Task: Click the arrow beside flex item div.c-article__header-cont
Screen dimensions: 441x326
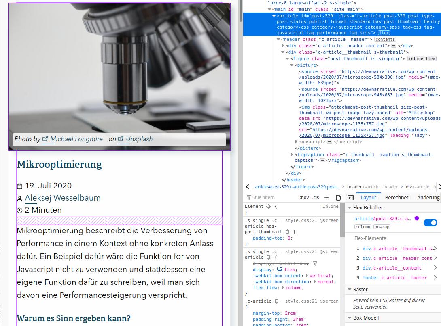Action: [435, 258]
